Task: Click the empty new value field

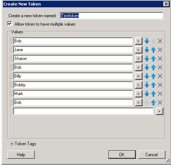Action: click(x=83, y=111)
